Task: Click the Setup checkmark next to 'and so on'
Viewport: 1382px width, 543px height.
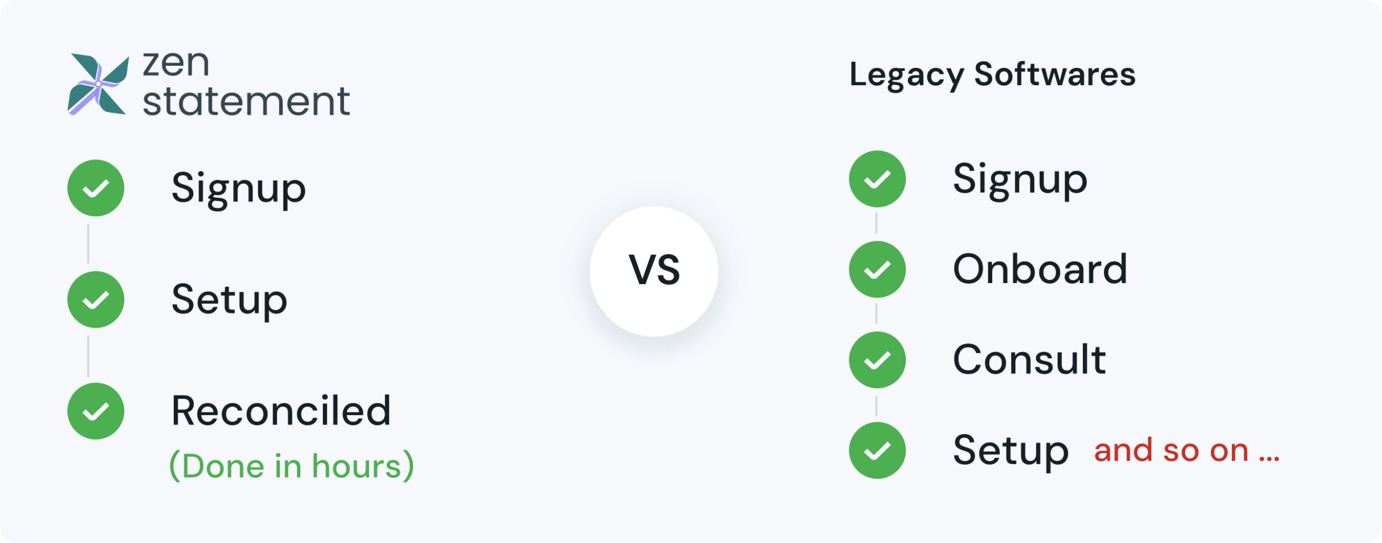Action: 877,451
